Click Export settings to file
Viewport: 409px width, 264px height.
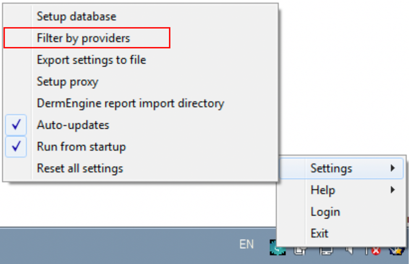[x=92, y=60]
